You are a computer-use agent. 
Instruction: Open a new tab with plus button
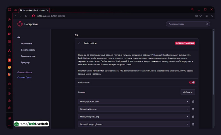52,10
